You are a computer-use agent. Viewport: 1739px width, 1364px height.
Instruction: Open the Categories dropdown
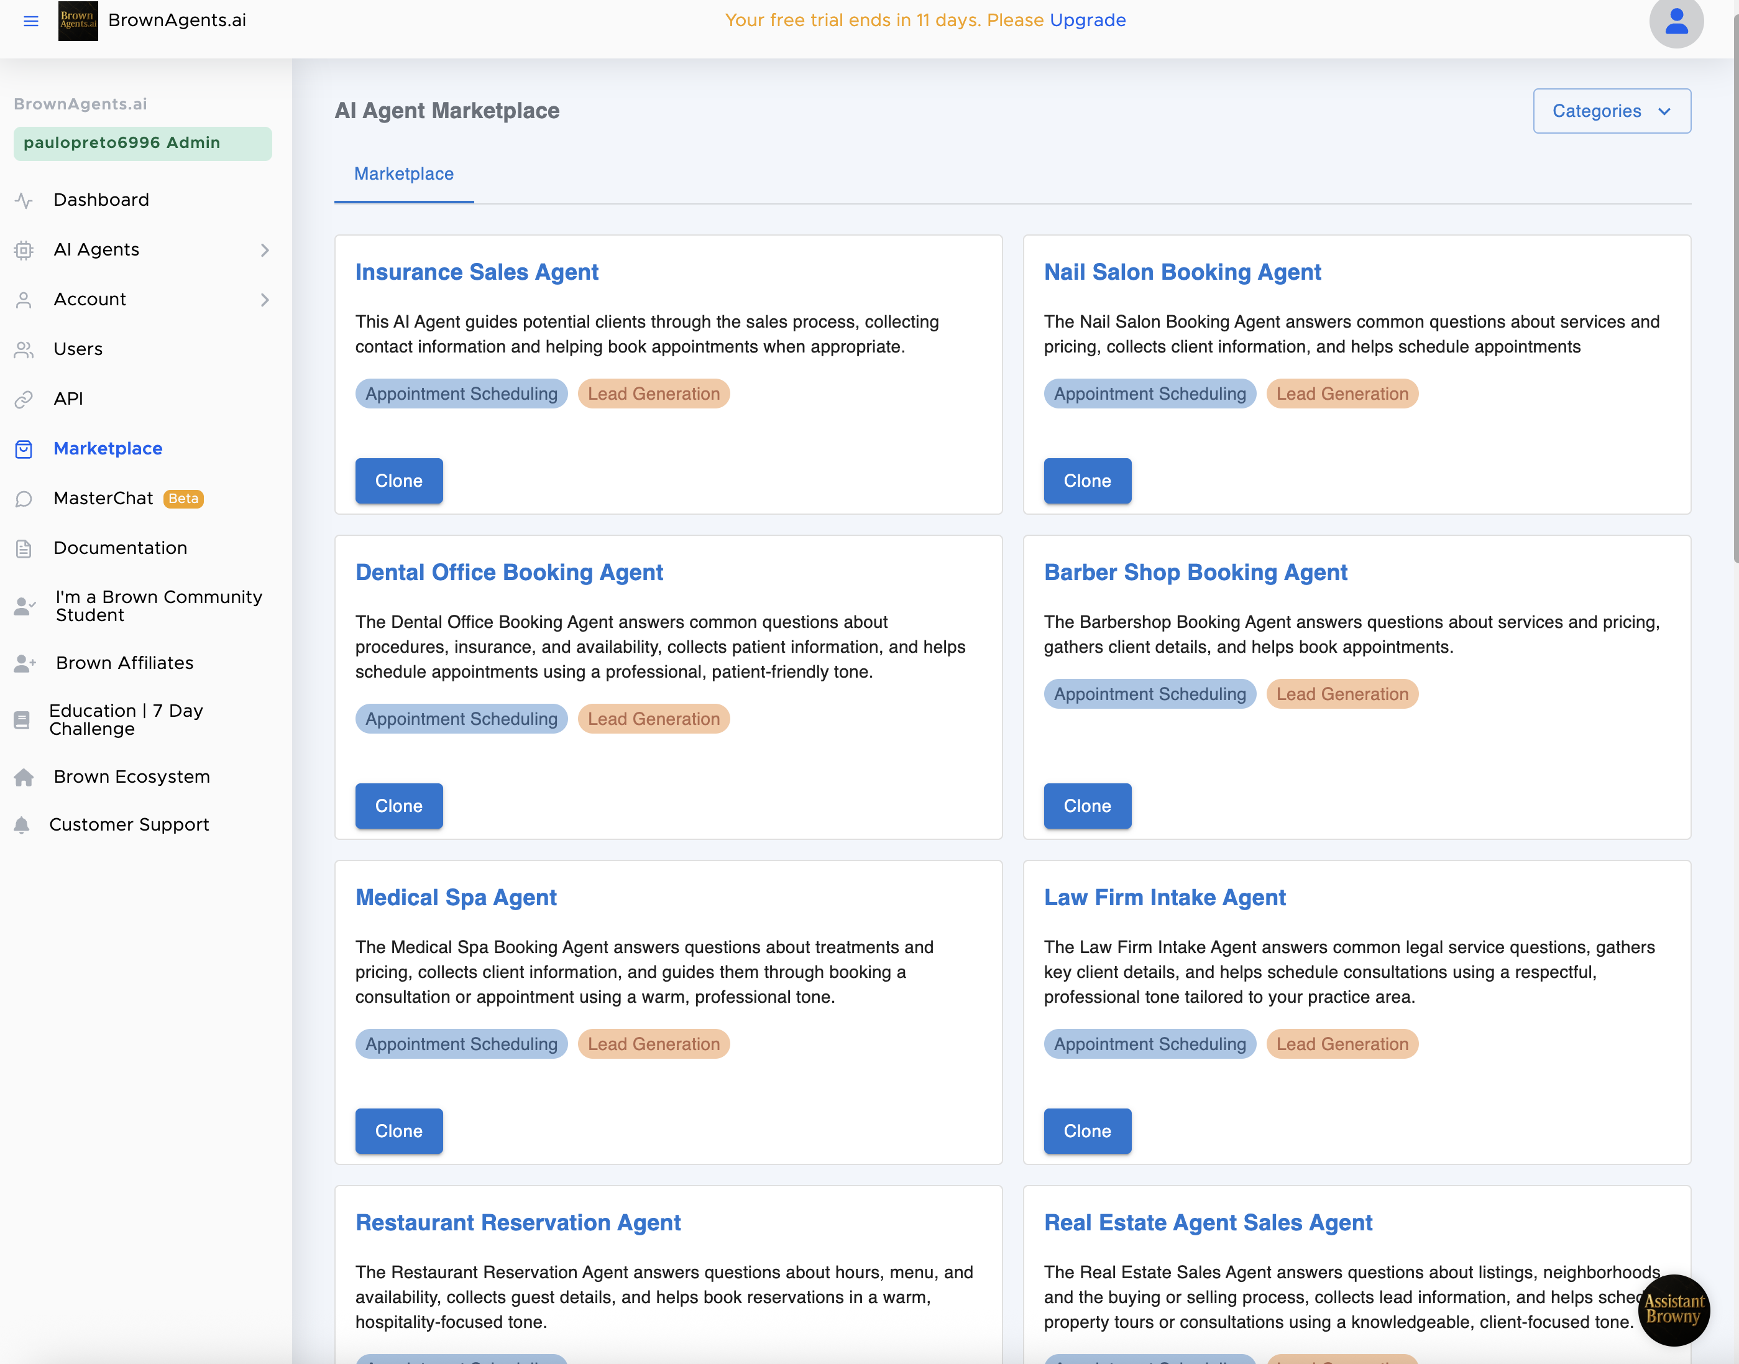coord(1611,111)
